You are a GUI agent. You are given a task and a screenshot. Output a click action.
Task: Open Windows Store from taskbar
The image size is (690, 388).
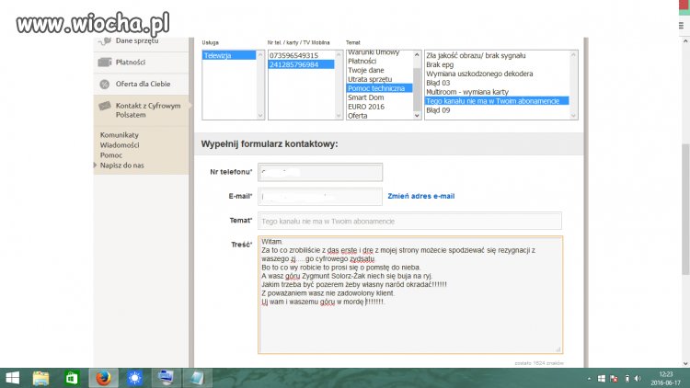pos(71,378)
